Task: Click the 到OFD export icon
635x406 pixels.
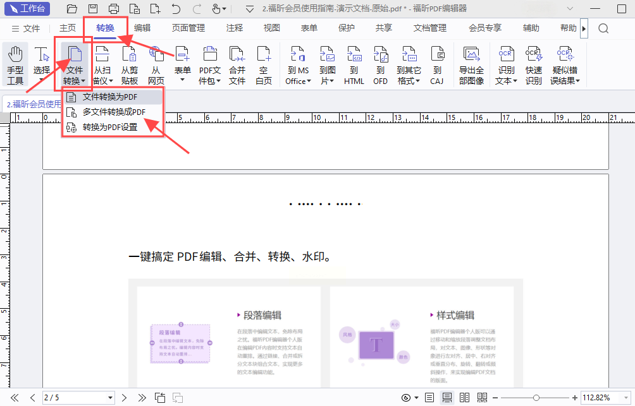Action: [380, 65]
